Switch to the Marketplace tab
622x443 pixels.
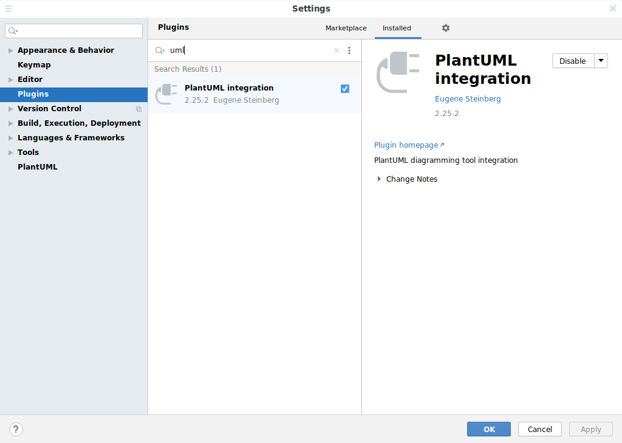pos(346,28)
